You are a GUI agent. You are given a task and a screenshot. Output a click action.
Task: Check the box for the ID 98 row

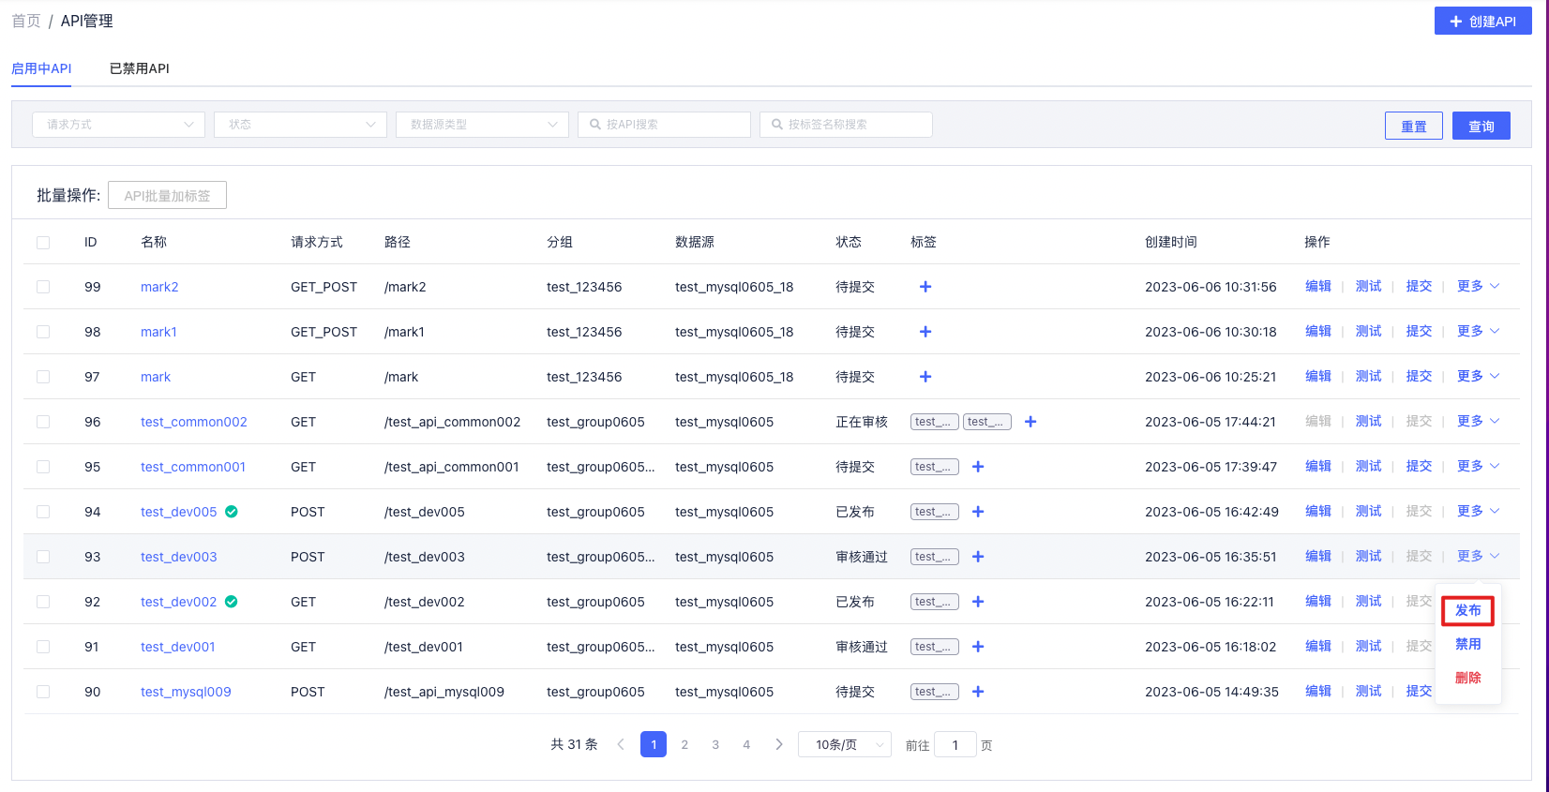(43, 332)
